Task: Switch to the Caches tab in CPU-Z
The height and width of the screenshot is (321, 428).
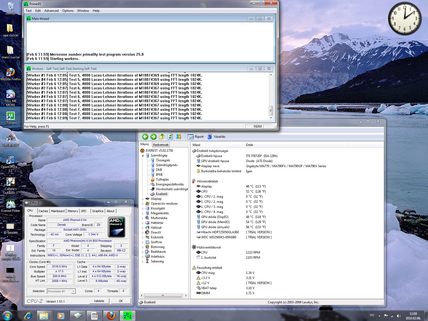Action: [43, 211]
